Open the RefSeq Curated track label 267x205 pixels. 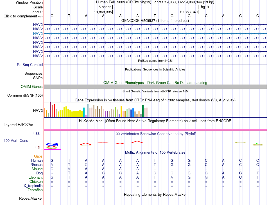pos(30,65)
